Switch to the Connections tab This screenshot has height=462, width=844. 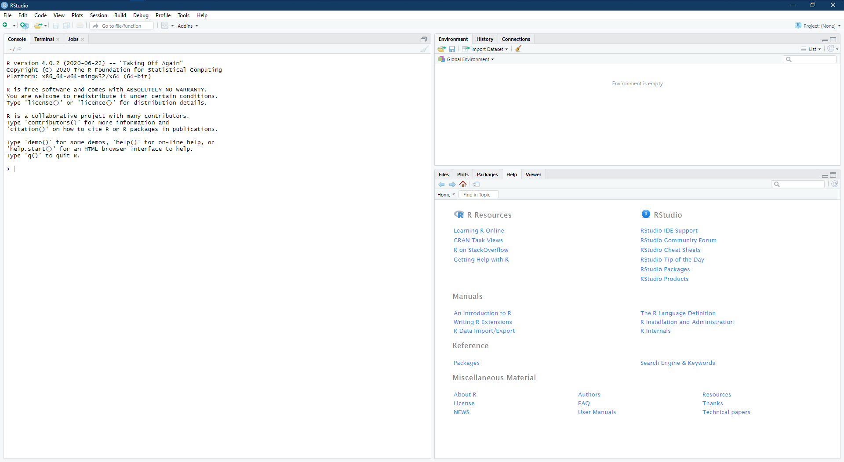pyautogui.click(x=516, y=39)
